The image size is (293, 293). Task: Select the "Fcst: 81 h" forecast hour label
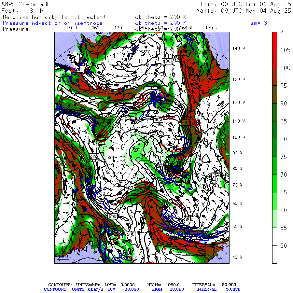click(22, 11)
